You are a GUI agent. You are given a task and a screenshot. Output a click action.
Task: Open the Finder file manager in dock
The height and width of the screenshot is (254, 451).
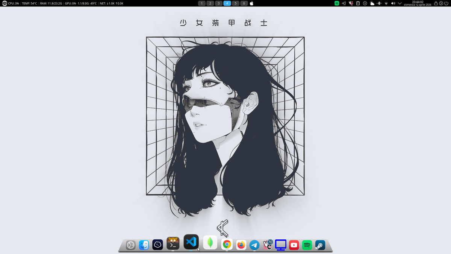pyautogui.click(x=144, y=245)
